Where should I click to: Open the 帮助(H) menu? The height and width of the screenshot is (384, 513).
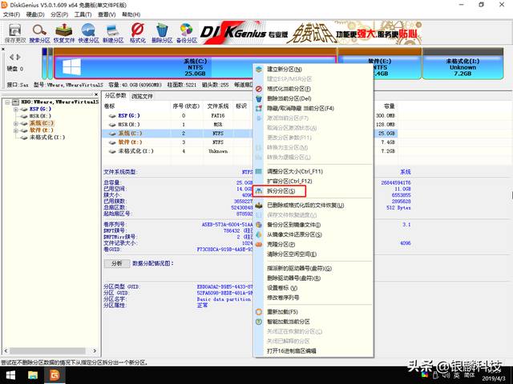click(131, 14)
